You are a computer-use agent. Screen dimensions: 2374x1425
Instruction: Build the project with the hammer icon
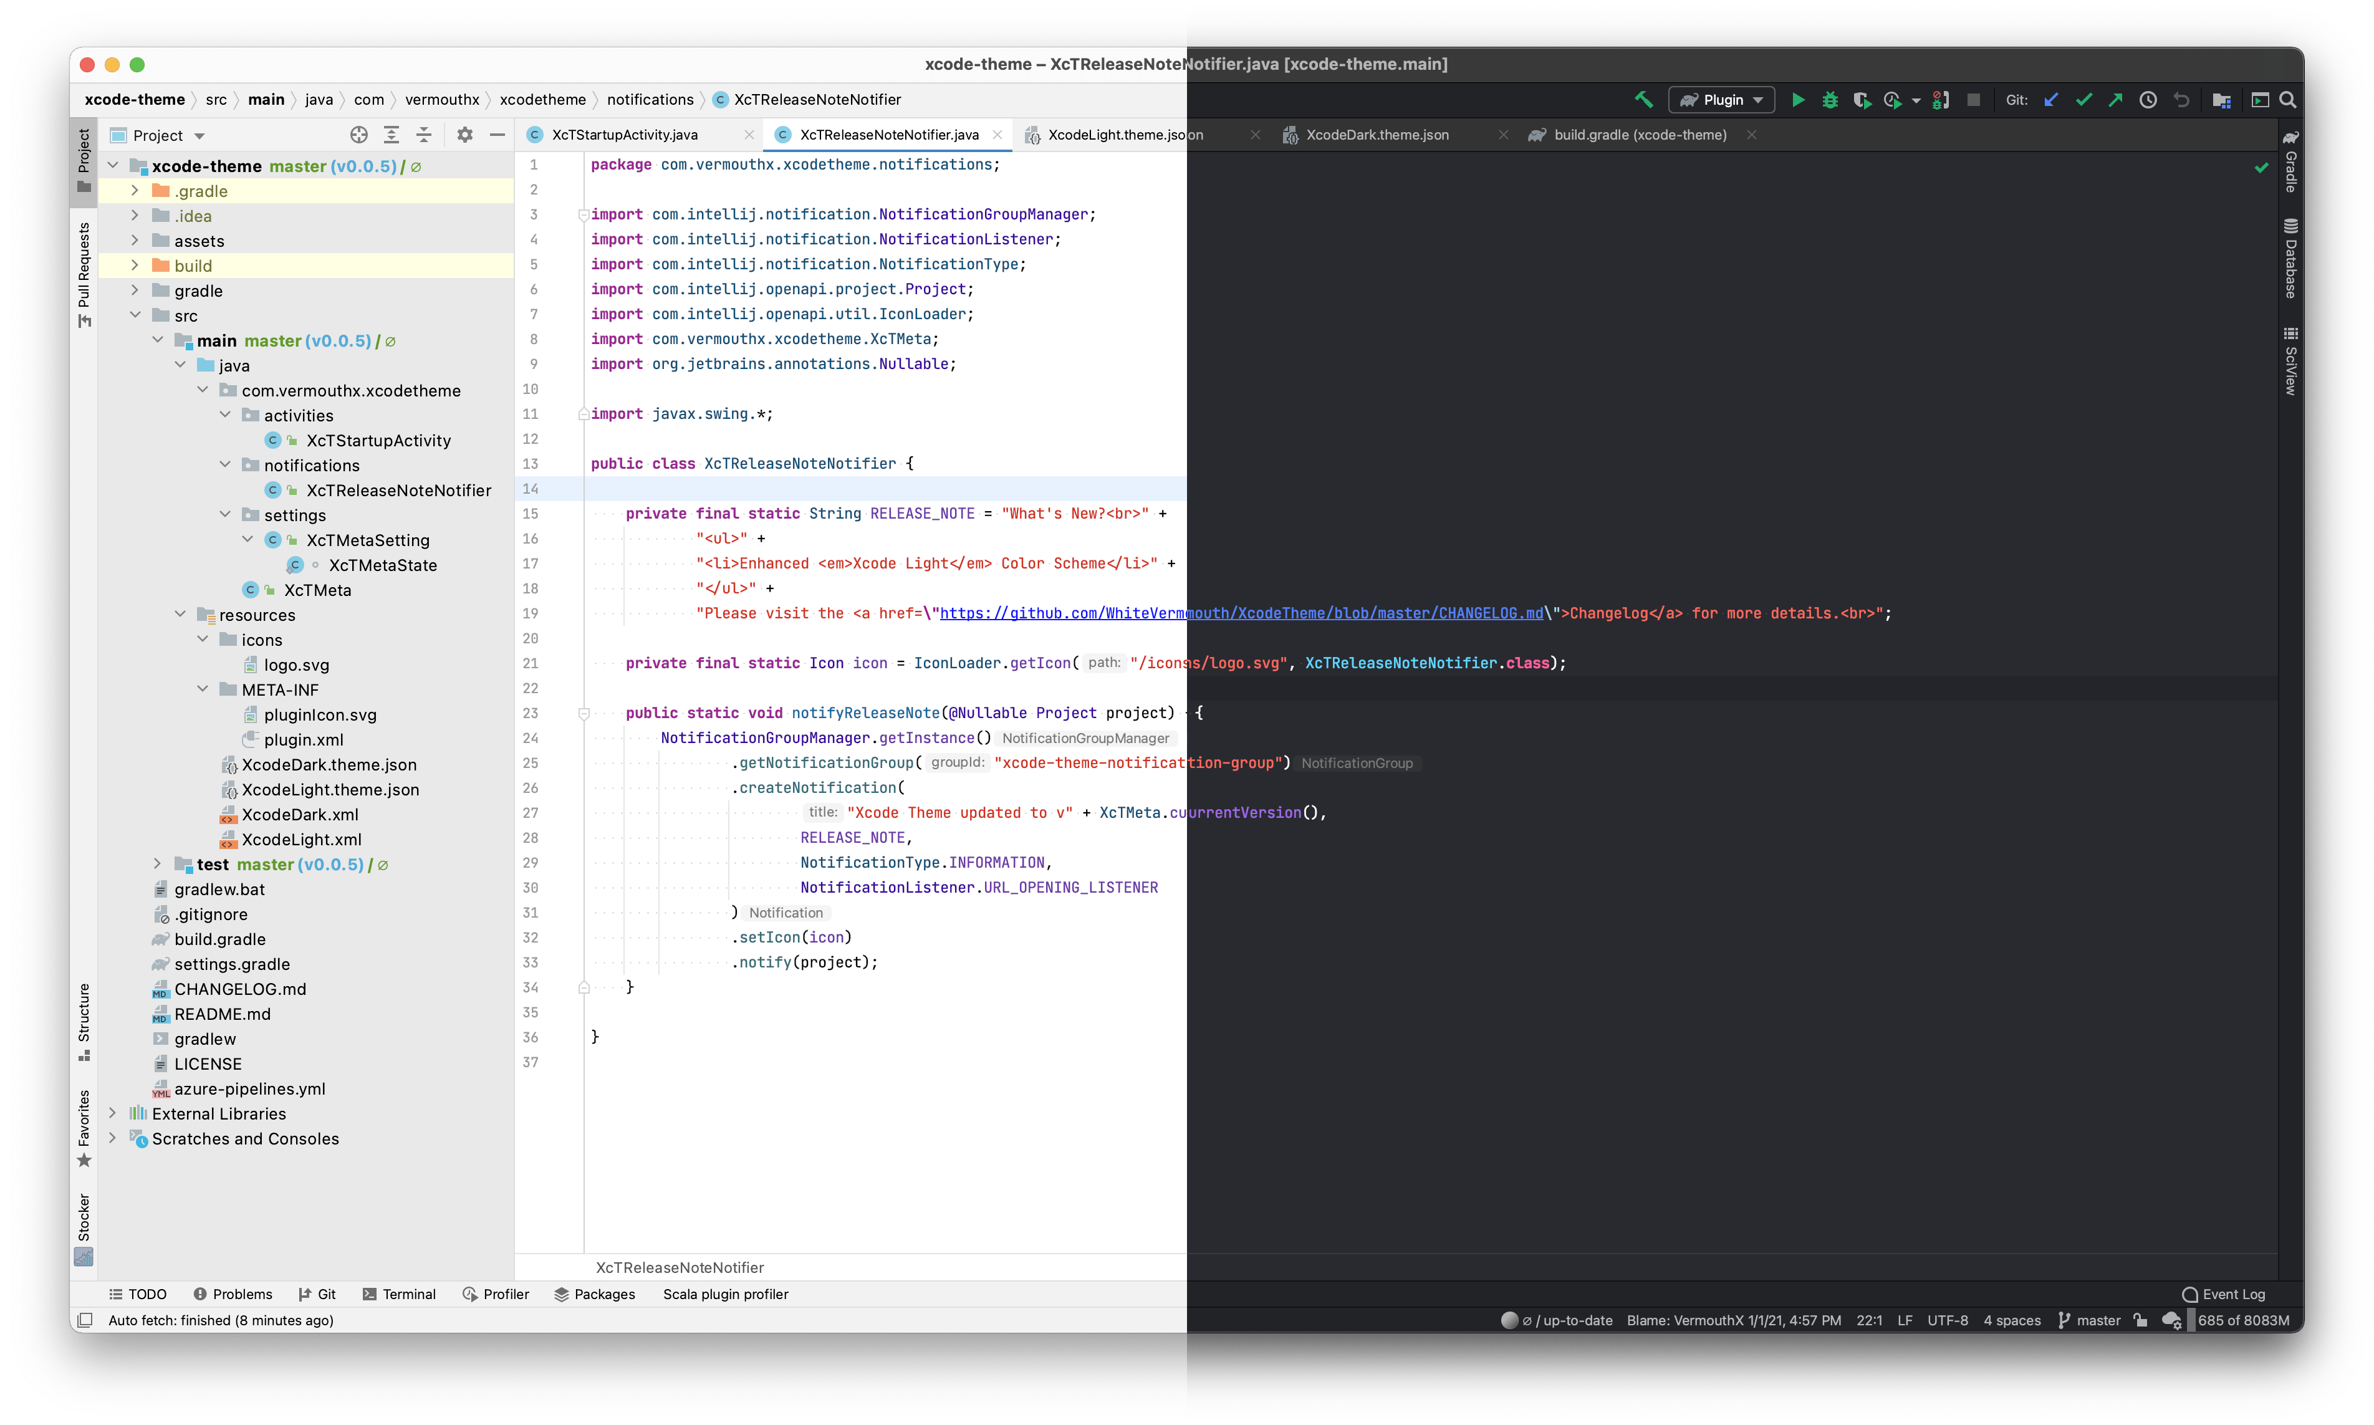[1643, 99]
